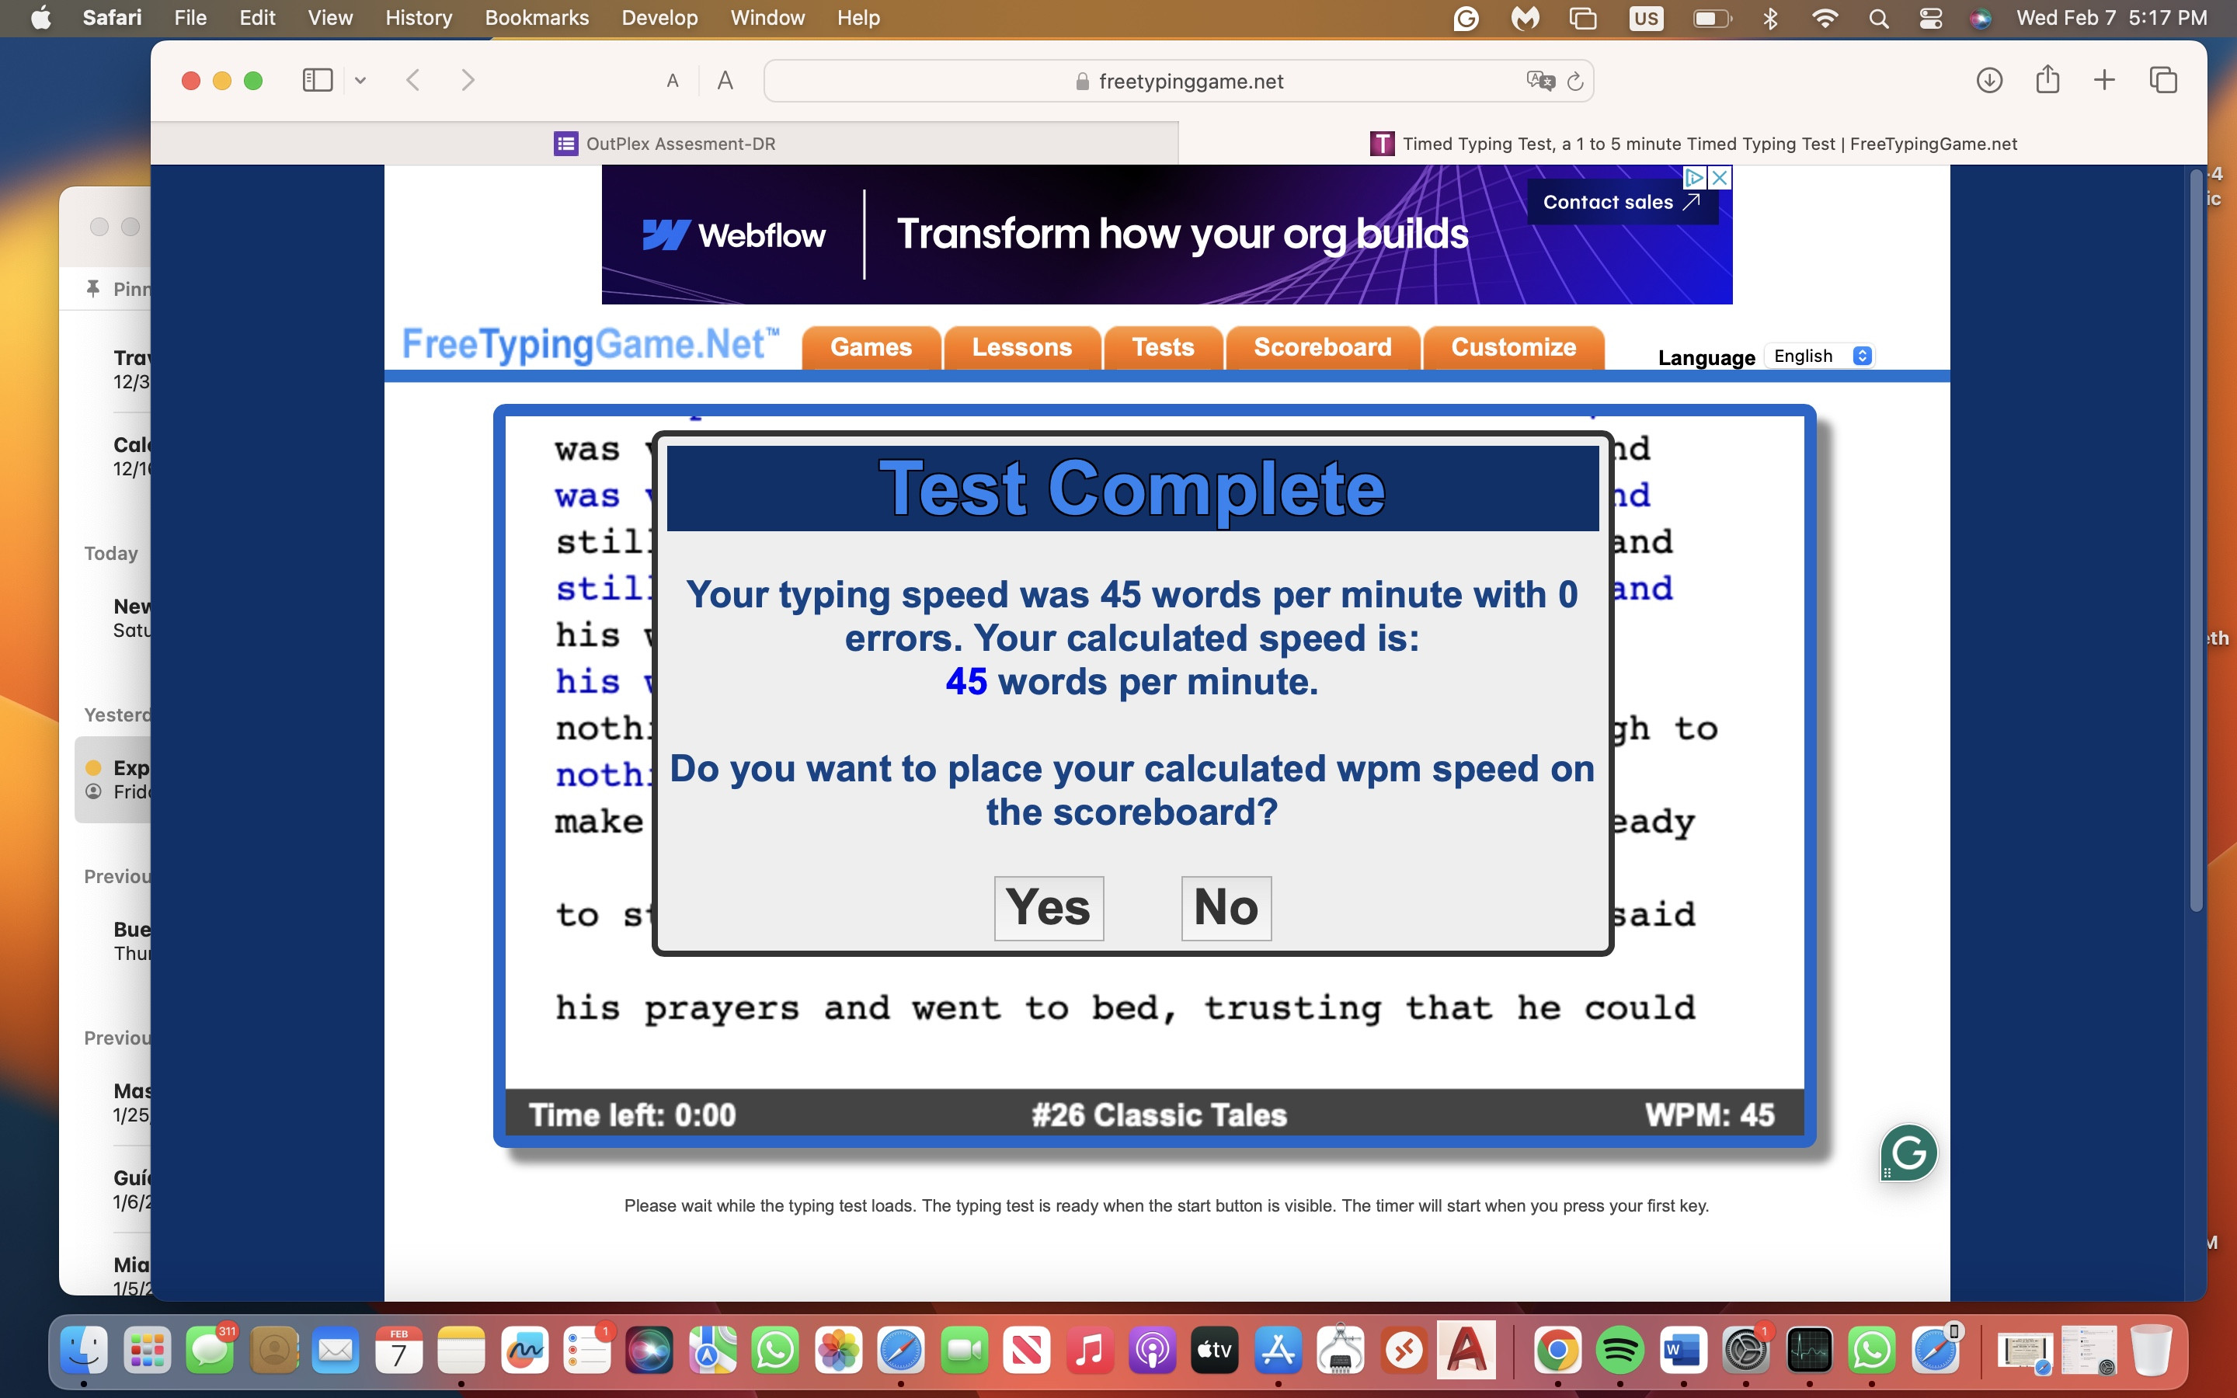Open the Games tab
Image resolution: width=2237 pixels, height=1398 pixels.
tap(871, 348)
